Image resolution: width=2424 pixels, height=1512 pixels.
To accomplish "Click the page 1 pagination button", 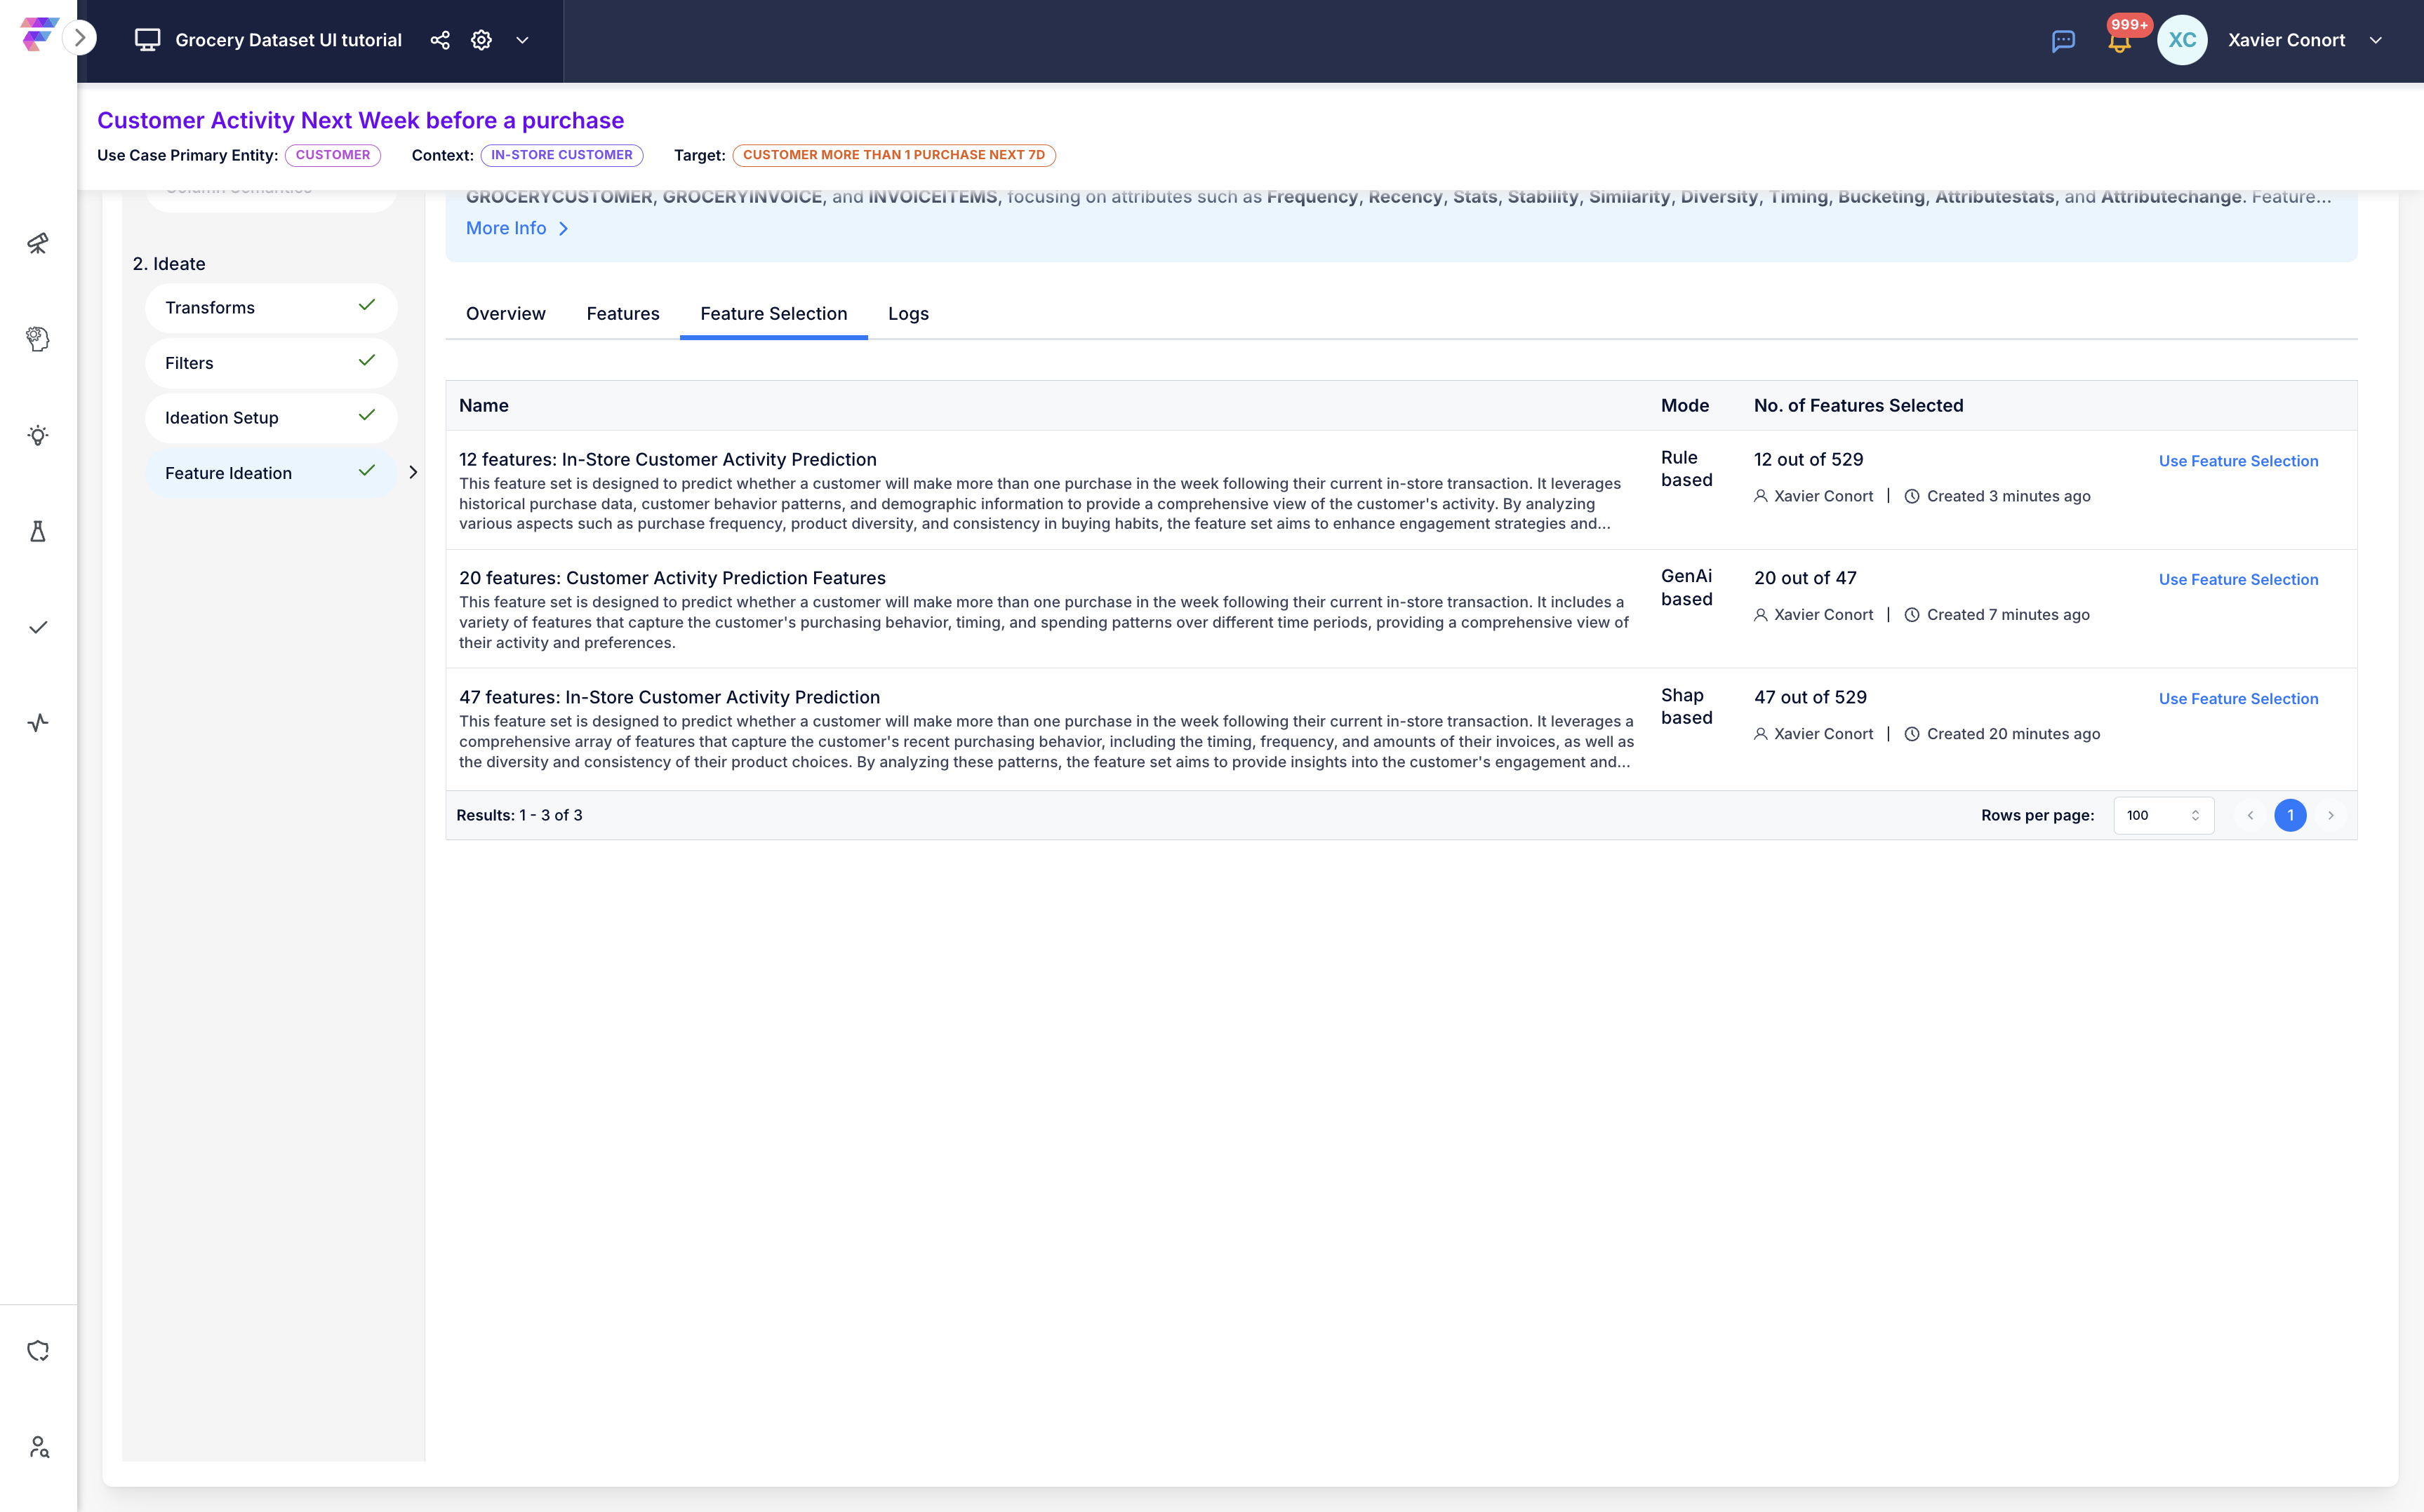I will (x=2290, y=815).
